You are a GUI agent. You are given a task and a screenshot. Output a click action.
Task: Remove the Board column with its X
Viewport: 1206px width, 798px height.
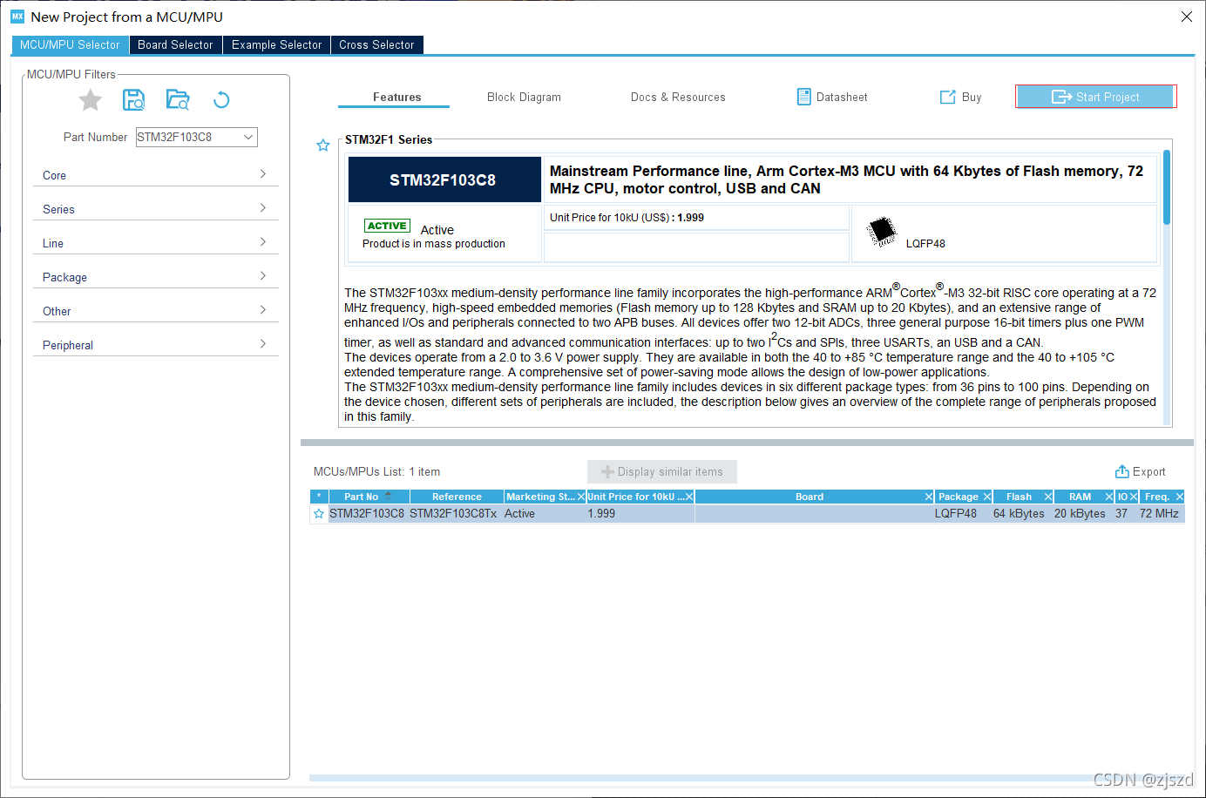[x=929, y=497]
